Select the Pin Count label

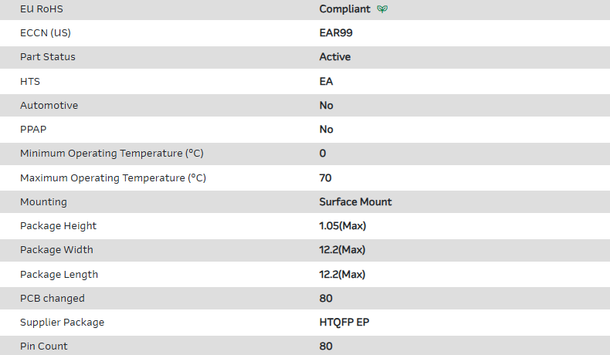pyautogui.click(x=44, y=346)
